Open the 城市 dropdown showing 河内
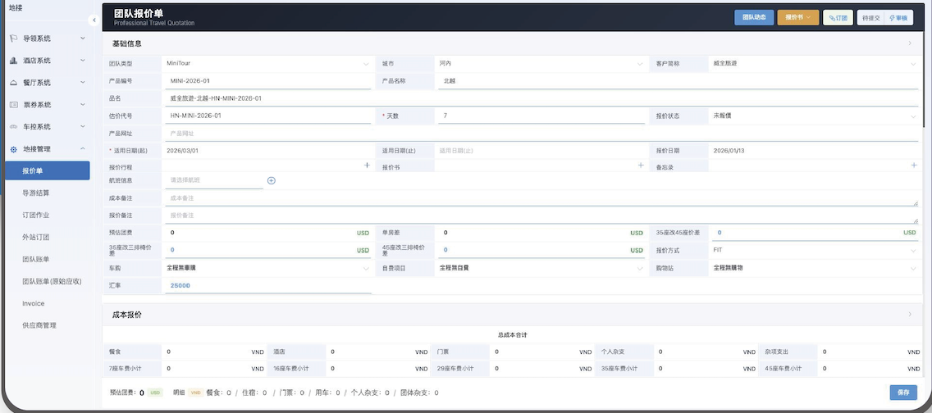The height and width of the screenshot is (413, 932). [x=540, y=63]
